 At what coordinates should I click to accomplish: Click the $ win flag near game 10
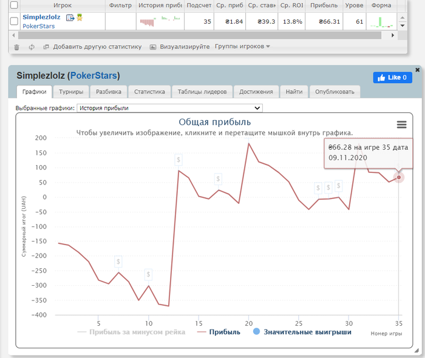148,274
